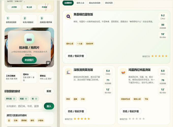Rate 焦香锅巴蛋包饭 four stars

tap(163, 56)
